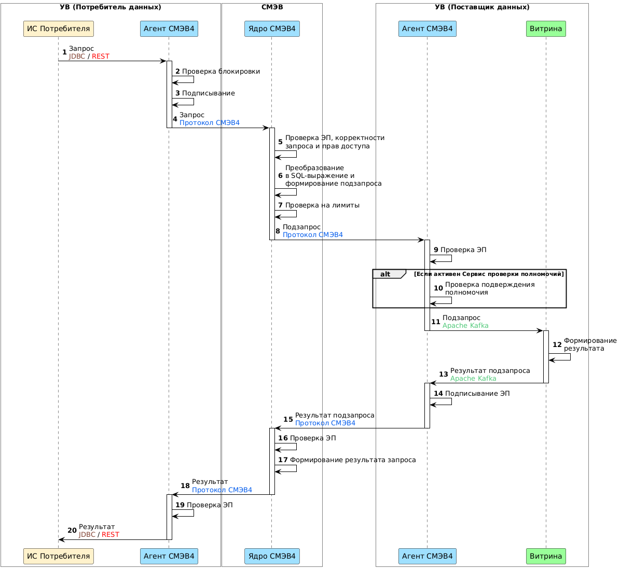Click the "СМЭВ" group title
The height and width of the screenshot is (569, 620).
[x=272, y=7]
